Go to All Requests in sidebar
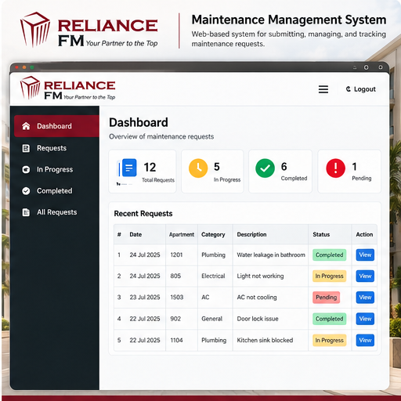 pyautogui.click(x=56, y=212)
